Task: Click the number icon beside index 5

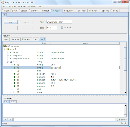Action: pos(14,80)
